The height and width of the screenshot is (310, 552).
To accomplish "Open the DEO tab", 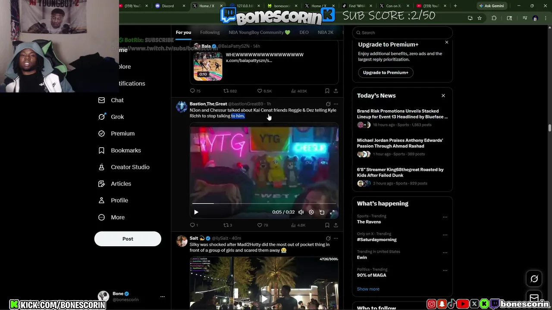I will [304, 32].
